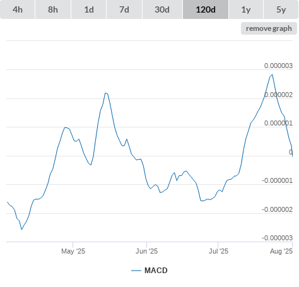Switch to the 8h time range

coord(53,9)
